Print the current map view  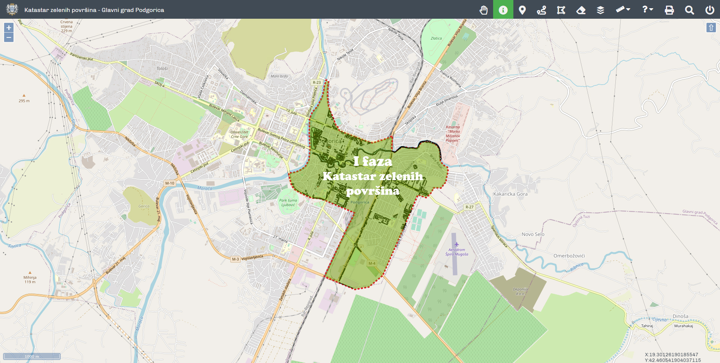tap(669, 10)
